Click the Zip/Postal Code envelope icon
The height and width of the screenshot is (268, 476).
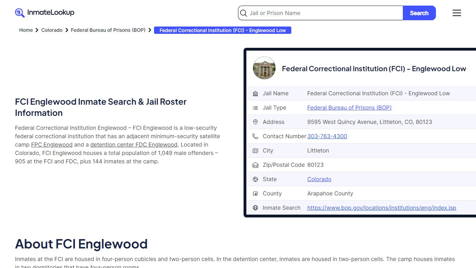[255, 165]
